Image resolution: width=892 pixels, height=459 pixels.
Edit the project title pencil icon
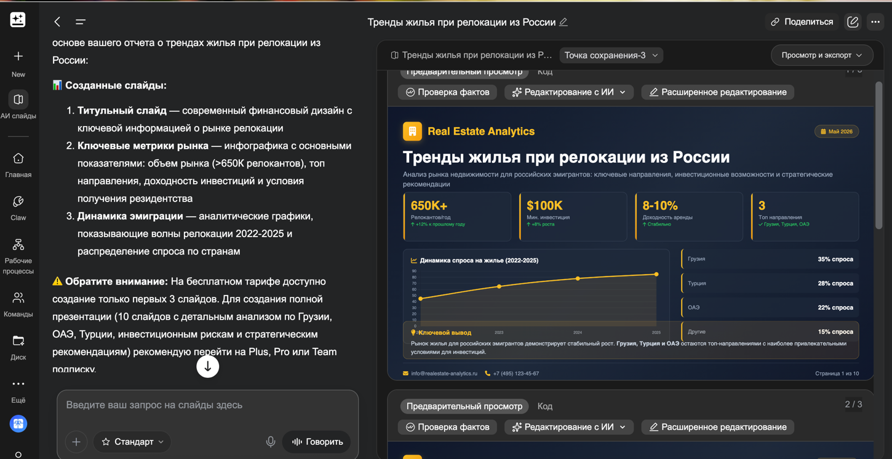[563, 22]
